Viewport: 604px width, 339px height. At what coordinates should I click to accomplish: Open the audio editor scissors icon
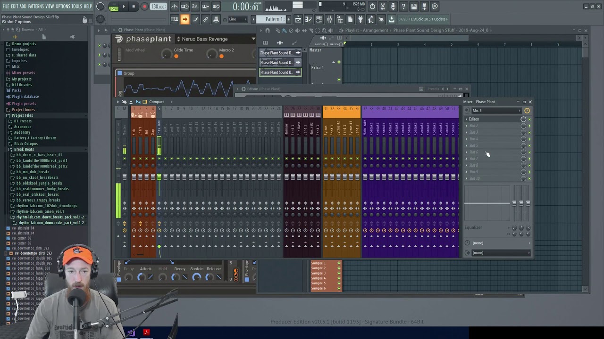383,7
